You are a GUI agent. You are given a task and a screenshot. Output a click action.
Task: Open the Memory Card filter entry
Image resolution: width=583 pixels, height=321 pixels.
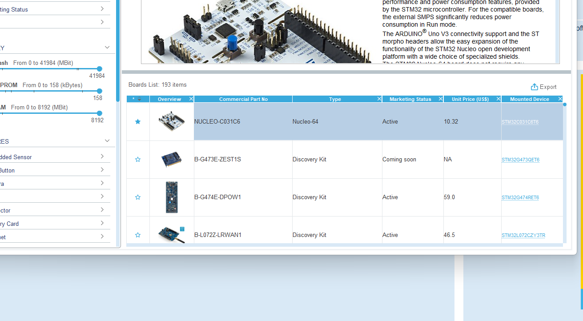(101, 223)
